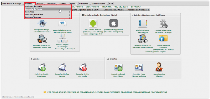Open the Catálogo menu
Image resolution: width=210 pixels, height=99 pixels.
pos(18,4)
